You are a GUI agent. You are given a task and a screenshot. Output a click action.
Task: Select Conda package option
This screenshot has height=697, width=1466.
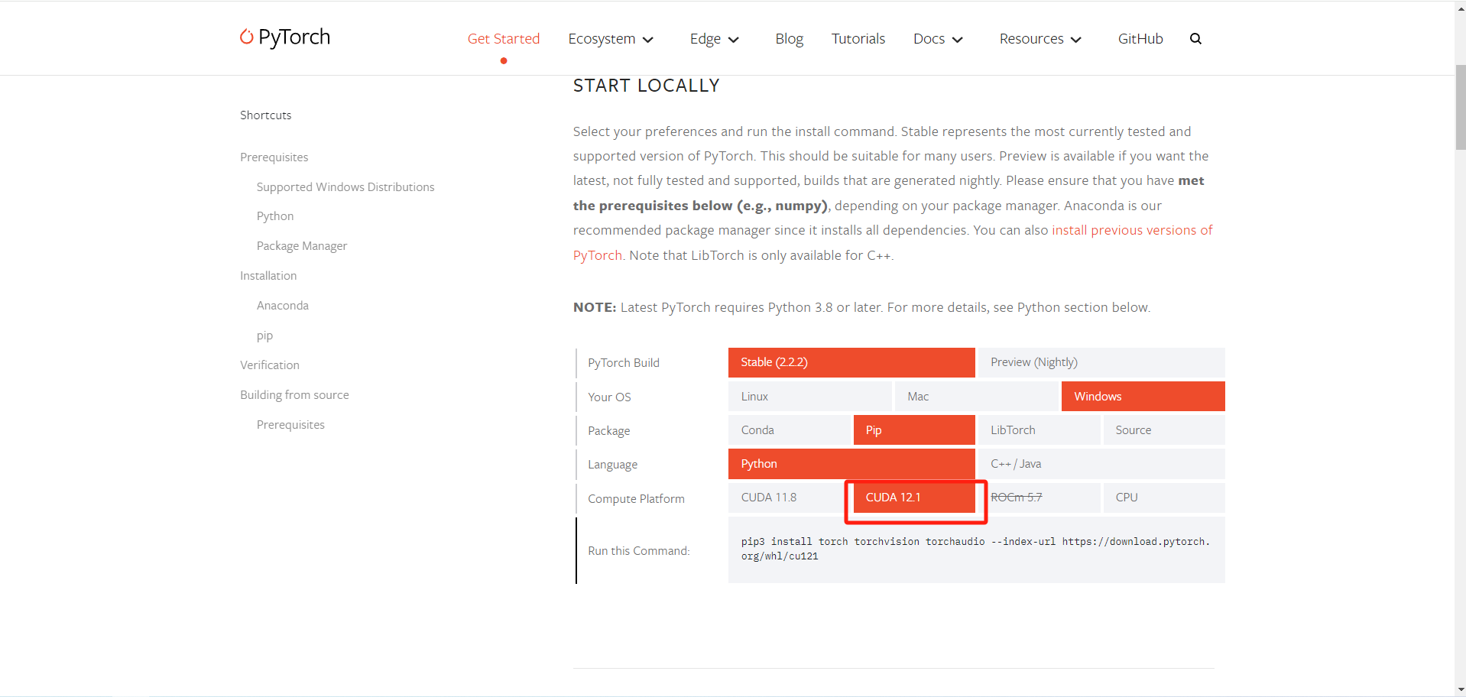[x=790, y=430]
